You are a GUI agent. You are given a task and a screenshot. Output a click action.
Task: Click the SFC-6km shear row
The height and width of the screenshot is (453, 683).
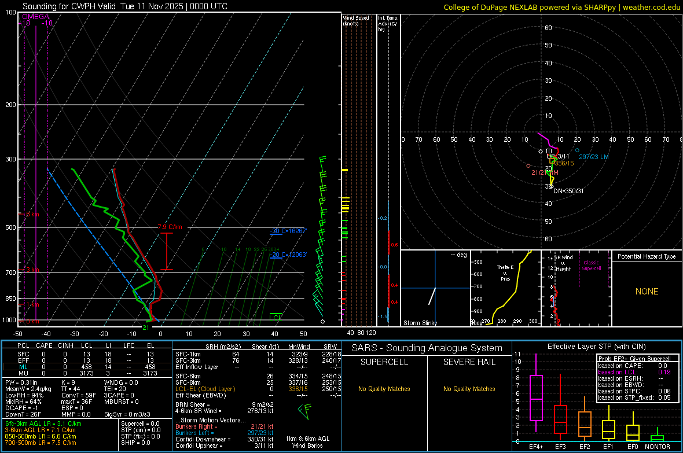[258, 376]
